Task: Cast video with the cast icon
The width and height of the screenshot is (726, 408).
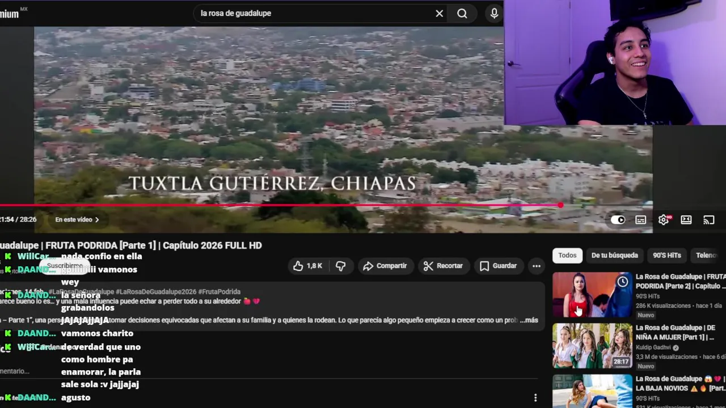Action: click(x=709, y=220)
